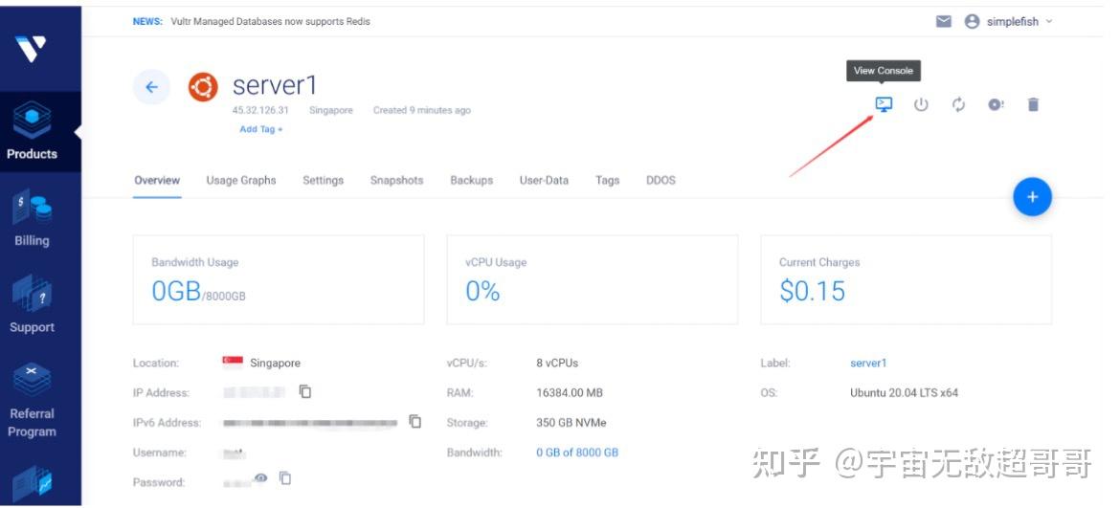The image size is (1120, 508).
Task: Click the server stop power icon
Action: point(922,105)
